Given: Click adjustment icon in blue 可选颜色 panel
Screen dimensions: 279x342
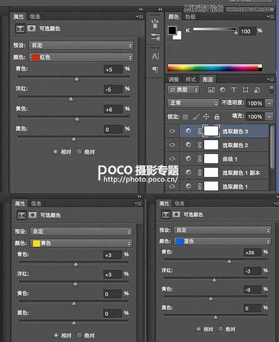Looking at the screenshot, I should click(x=166, y=215).
